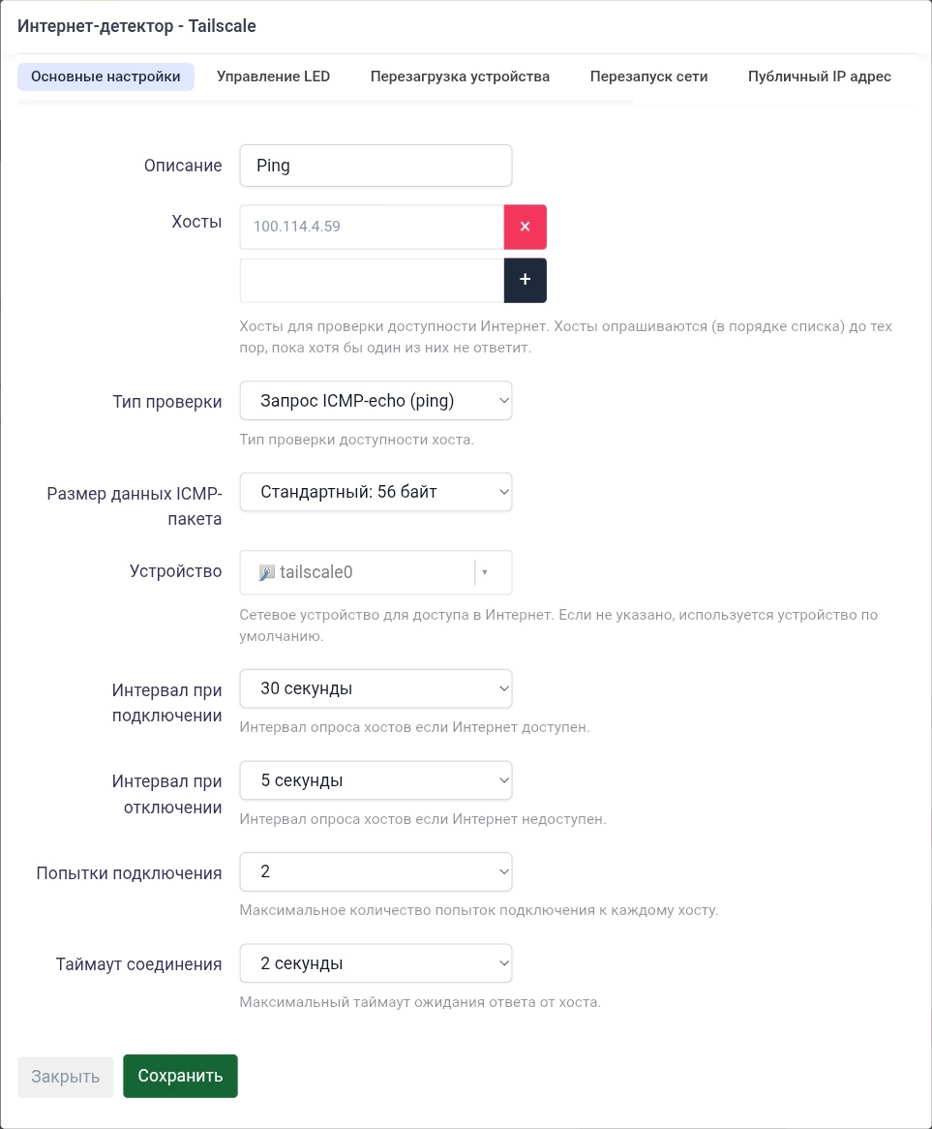Remove host 100.114.4.59 with the red X icon
Viewport: 932px width, 1129px height.
pyautogui.click(x=525, y=227)
